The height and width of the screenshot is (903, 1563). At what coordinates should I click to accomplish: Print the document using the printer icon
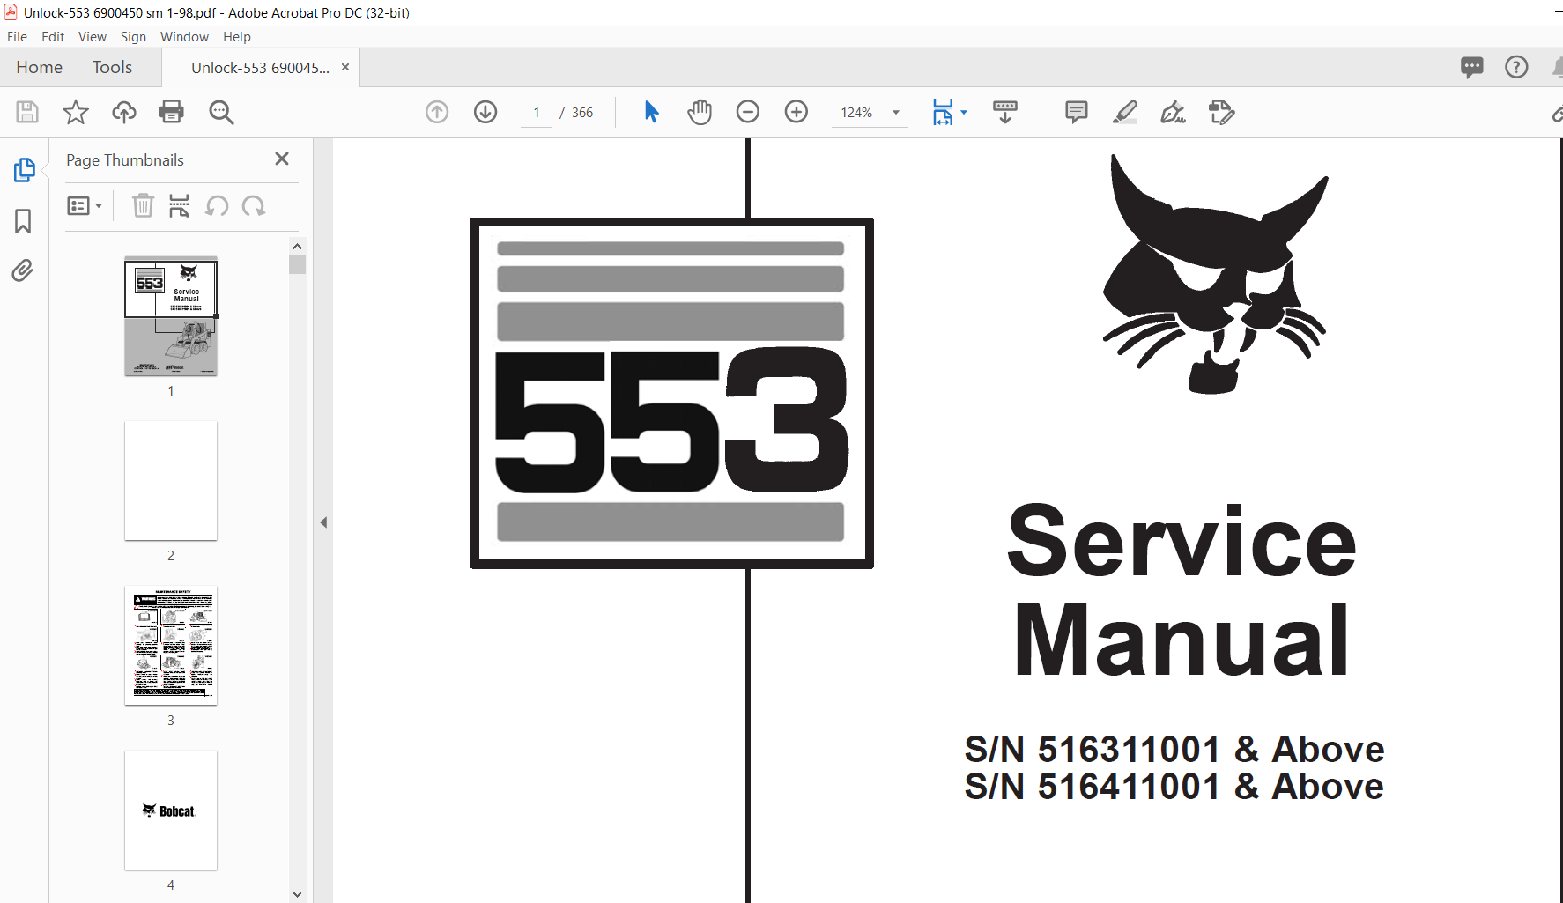[172, 112]
